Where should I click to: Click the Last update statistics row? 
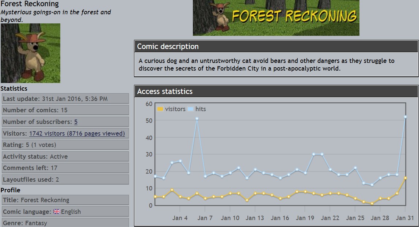(65, 99)
